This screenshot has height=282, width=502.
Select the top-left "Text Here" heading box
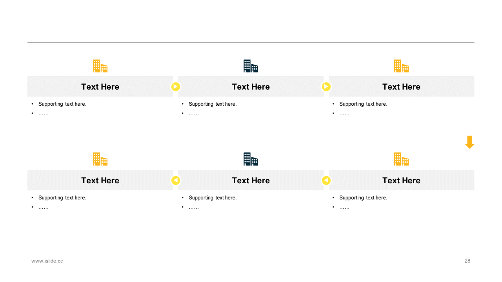pos(100,87)
